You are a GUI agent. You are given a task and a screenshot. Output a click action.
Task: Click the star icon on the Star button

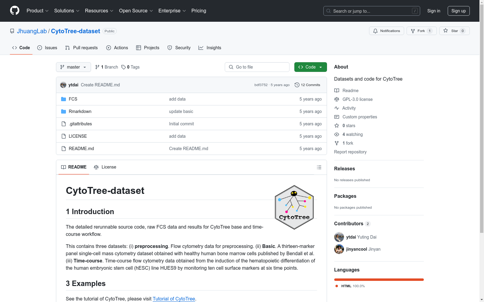[446, 31]
